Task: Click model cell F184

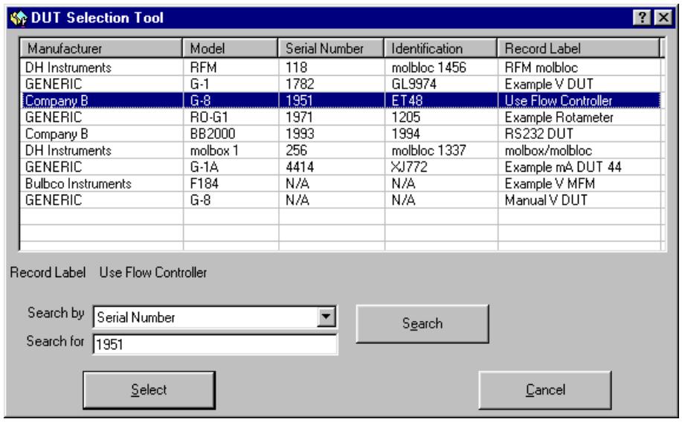Action: [231, 184]
